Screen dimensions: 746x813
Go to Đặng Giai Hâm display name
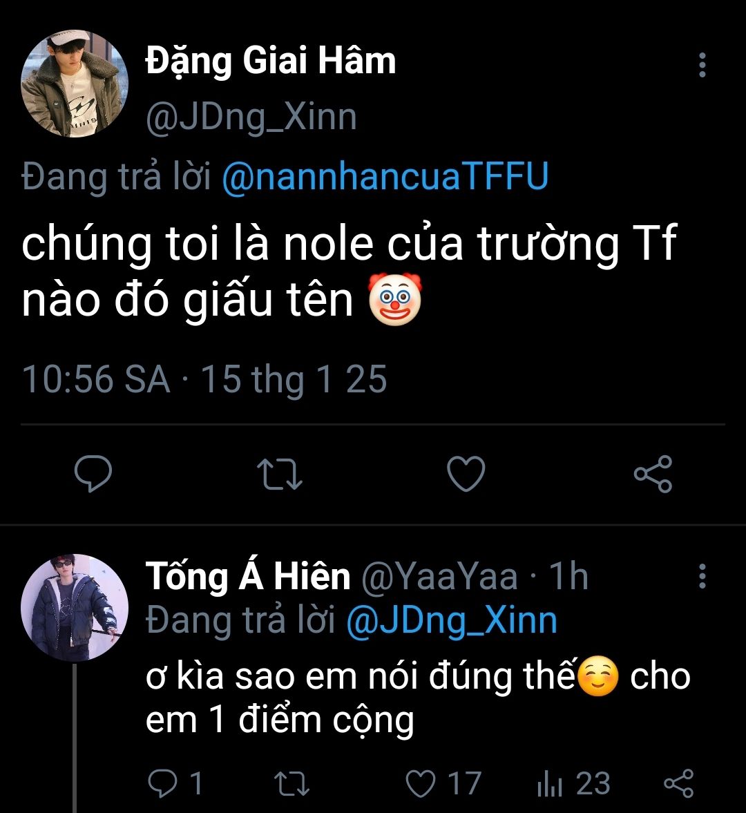pos(271,62)
